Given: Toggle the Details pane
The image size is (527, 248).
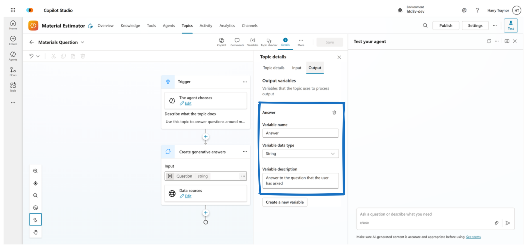Looking at the screenshot, I should [285, 42].
